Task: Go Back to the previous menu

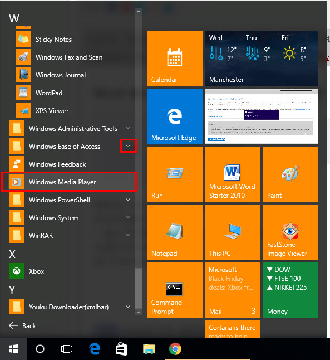Action: [22, 325]
